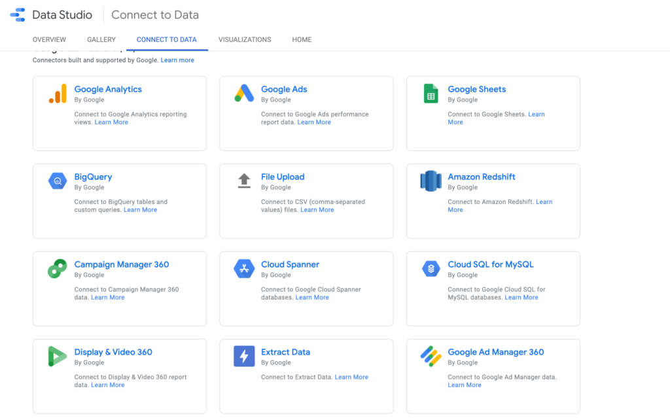This screenshot has height=418, width=670.
Task: Open the Google Ads connector title
Action: (x=284, y=90)
